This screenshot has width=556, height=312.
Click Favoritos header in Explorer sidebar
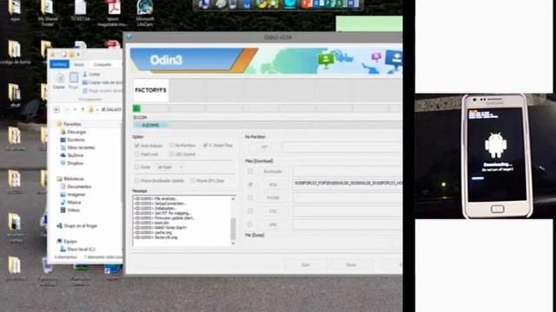[69, 124]
